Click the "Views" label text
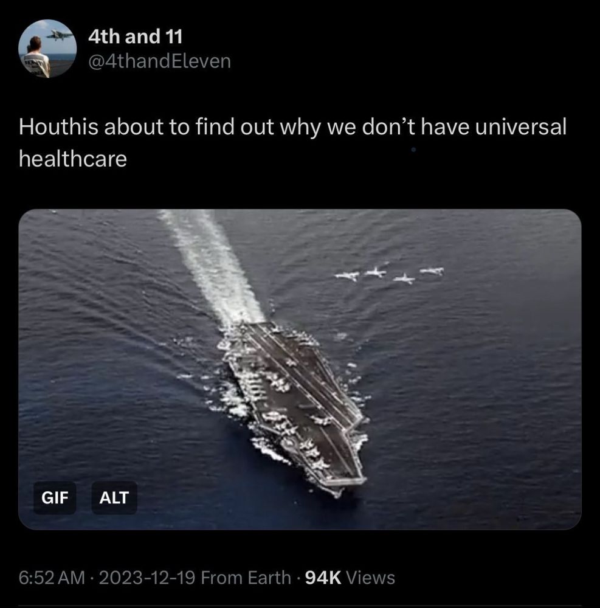This screenshot has height=608, width=600. pyautogui.click(x=370, y=578)
